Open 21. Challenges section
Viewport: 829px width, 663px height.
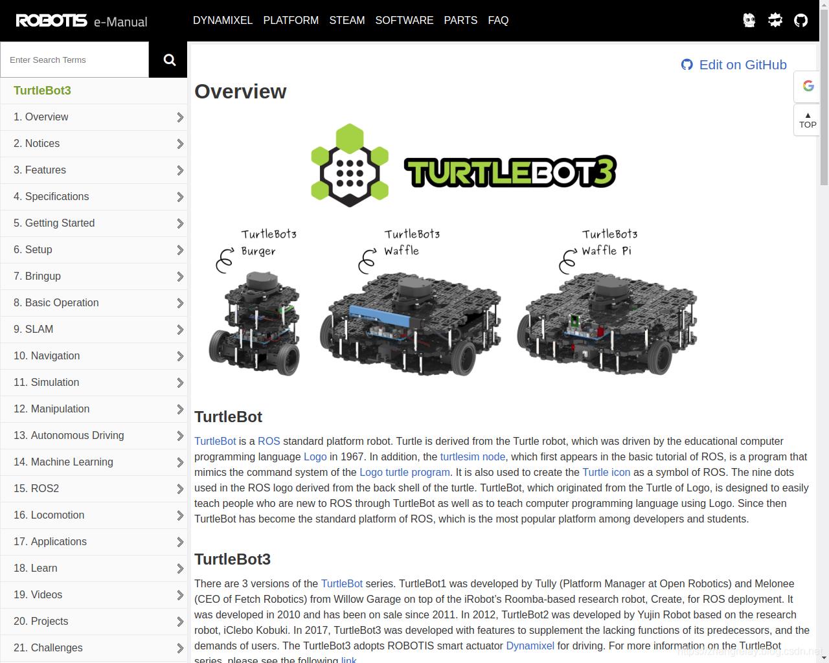click(x=94, y=648)
